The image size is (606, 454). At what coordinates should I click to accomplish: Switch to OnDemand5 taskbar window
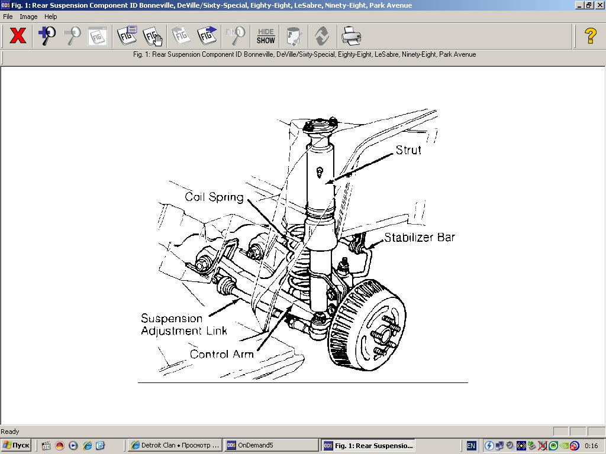coord(271,445)
